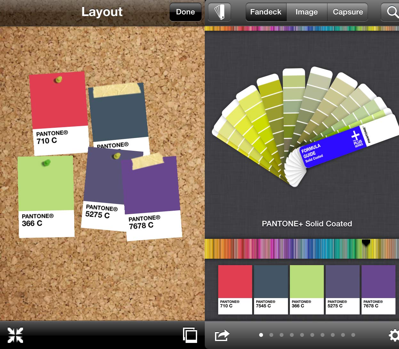Open the stacked layers icon at bottom
This screenshot has height=349, width=399.
(190, 335)
